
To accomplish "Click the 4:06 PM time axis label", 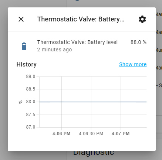I will click(61, 134).
